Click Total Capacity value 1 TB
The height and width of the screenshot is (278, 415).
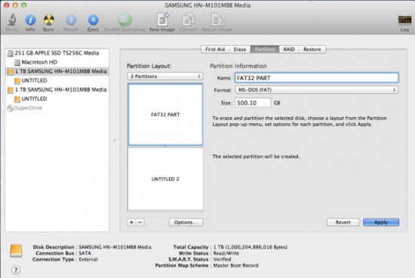click(x=250, y=247)
